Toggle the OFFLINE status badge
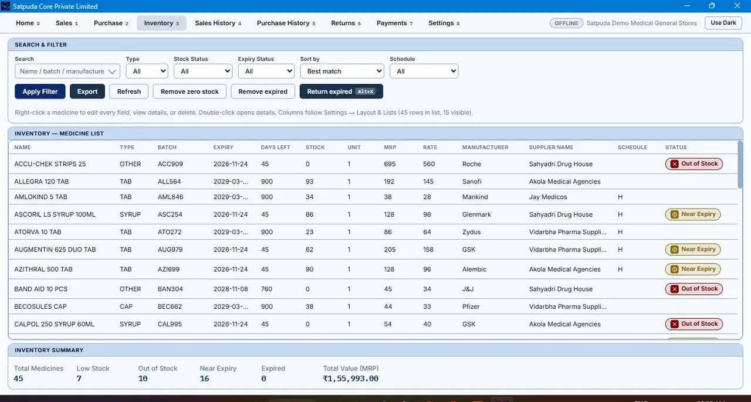The image size is (751, 402). pyautogui.click(x=566, y=23)
